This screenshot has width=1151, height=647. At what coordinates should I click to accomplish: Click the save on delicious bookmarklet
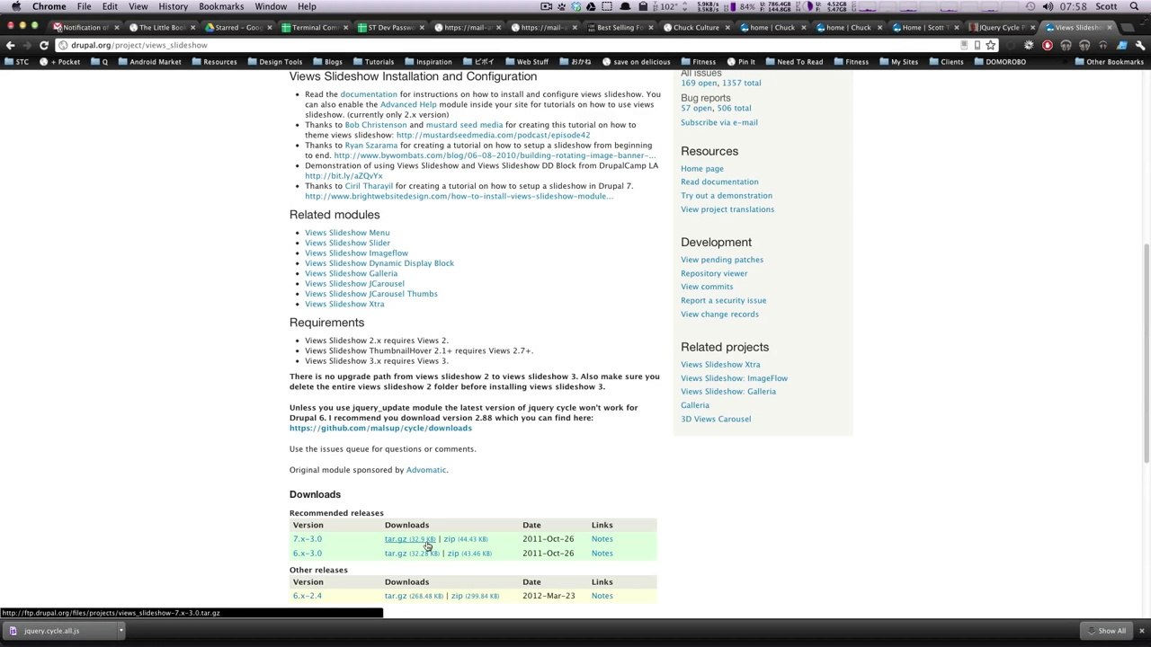[x=636, y=62]
